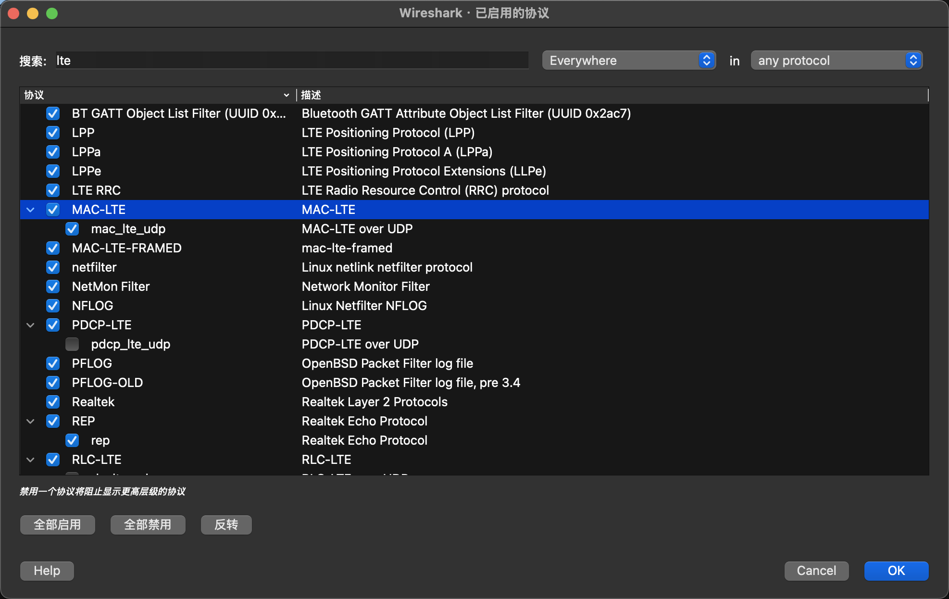Viewport: 949px width, 599px height.
Task: Disable the Realtek checkbox
Action: click(x=53, y=402)
